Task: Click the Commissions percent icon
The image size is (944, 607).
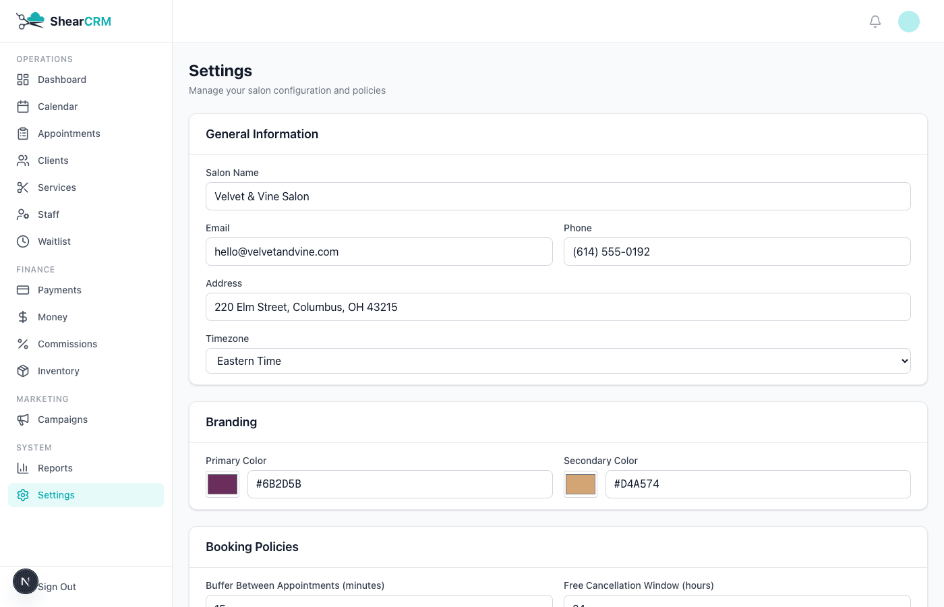Action: (23, 344)
